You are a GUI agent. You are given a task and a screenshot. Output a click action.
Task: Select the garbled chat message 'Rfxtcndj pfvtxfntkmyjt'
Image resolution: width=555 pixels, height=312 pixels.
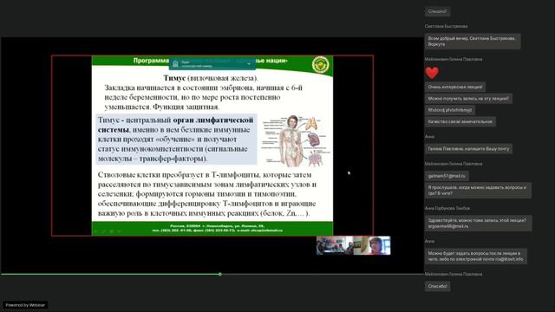(450, 110)
